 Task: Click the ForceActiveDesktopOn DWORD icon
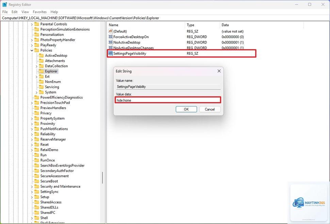click(111, 37)
